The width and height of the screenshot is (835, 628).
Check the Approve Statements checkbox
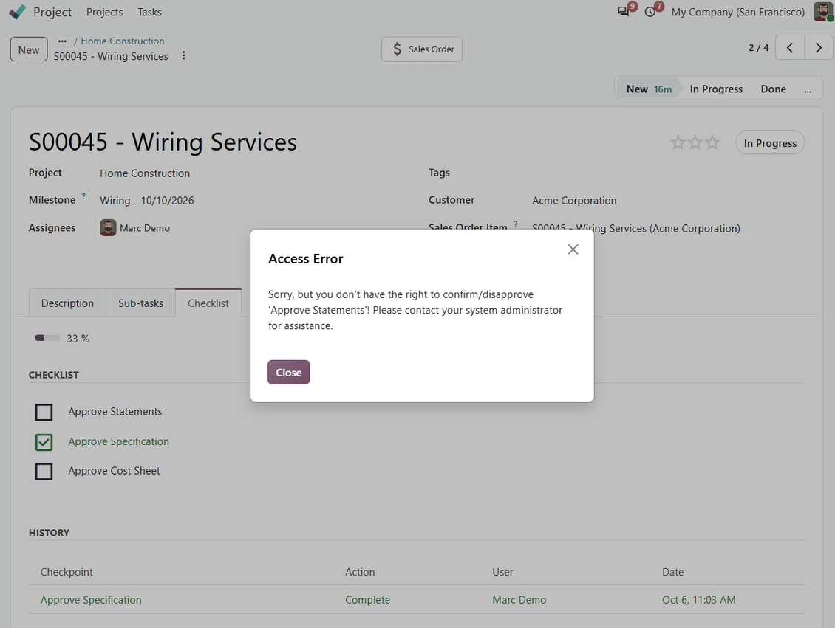coord(44,412)
